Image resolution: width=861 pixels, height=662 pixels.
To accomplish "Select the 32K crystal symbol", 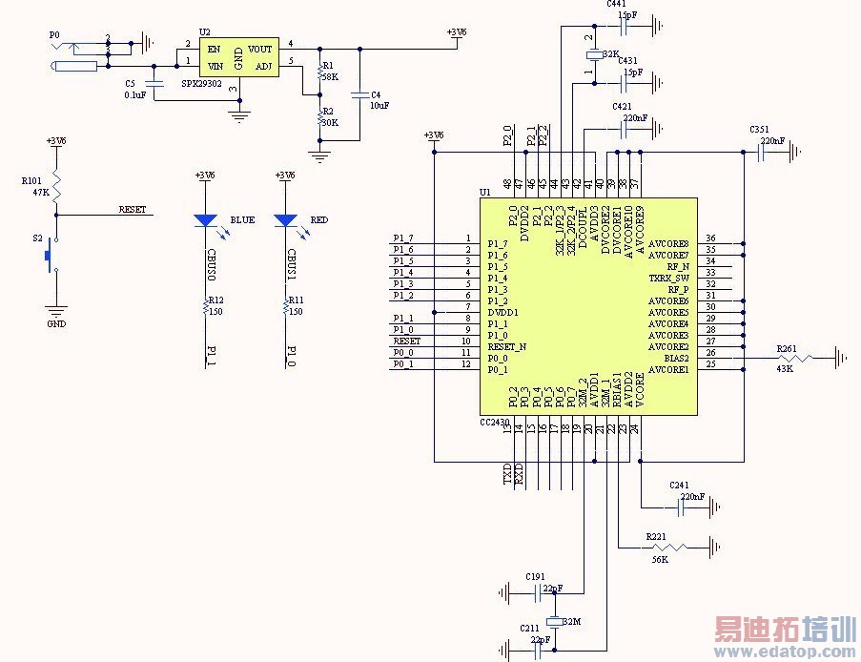I will (595, 54).
